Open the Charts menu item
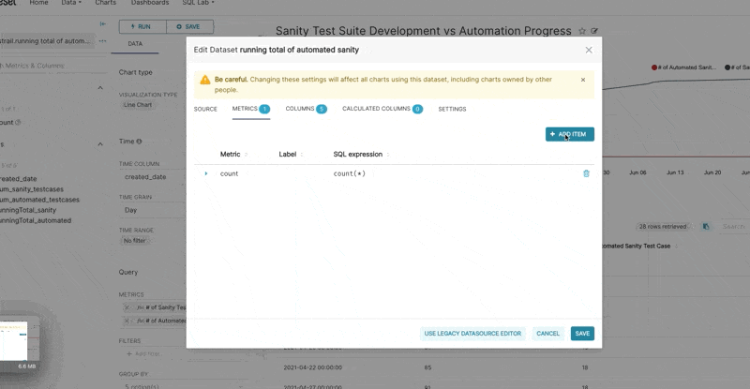The height and width of the screenshot is (389, 750). click(x=106, y=3)
